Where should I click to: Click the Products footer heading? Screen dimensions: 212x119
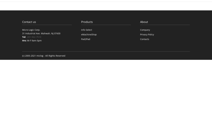pos(87,22)
